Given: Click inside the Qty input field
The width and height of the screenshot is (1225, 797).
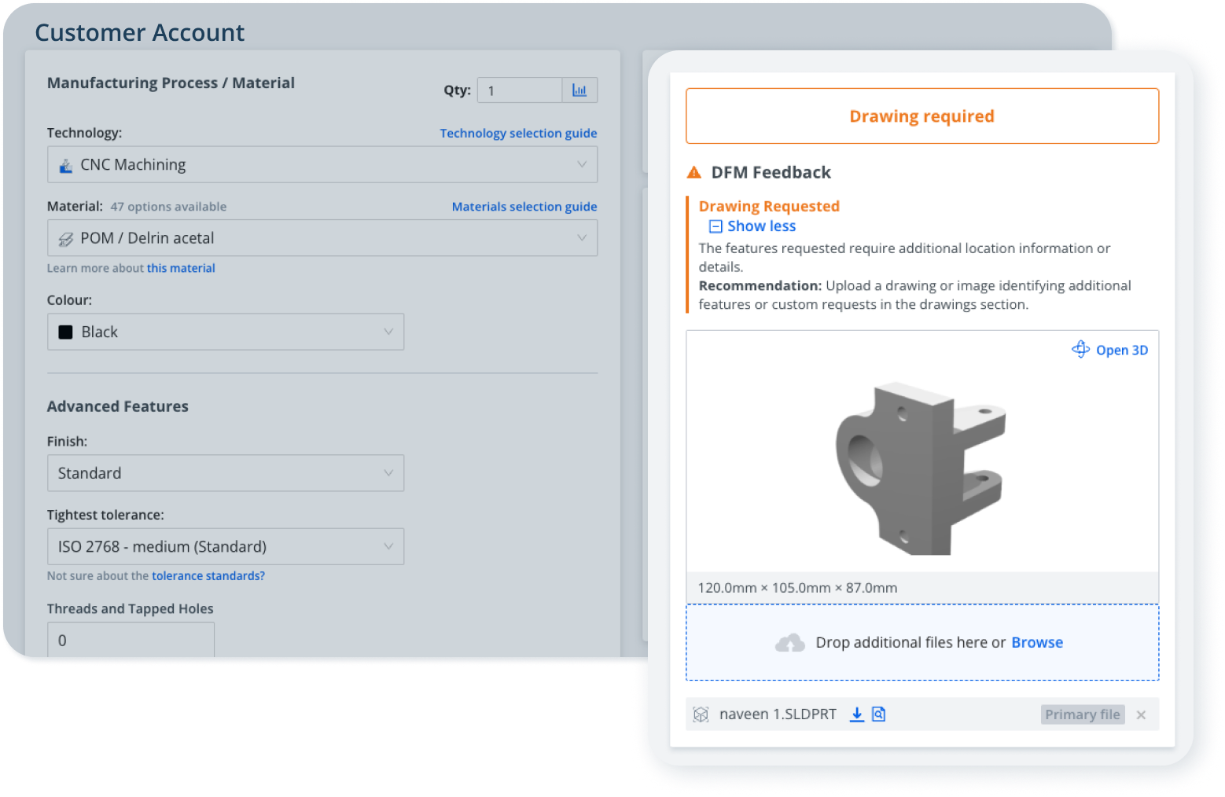Looking at the screenshot, I should 519,90.
